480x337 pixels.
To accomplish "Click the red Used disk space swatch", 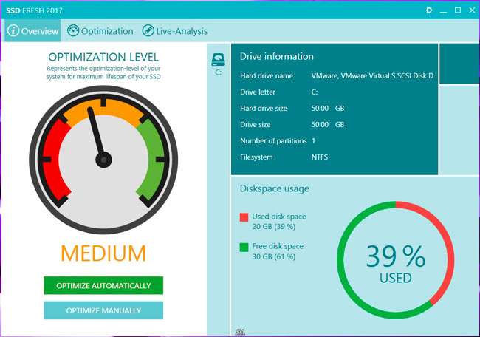I will coord(244,217).
